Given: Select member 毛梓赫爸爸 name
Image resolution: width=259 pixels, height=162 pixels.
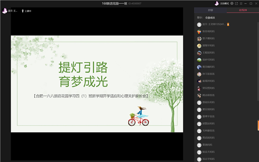Looking at the screenshot, I should [x=208, y=131].
